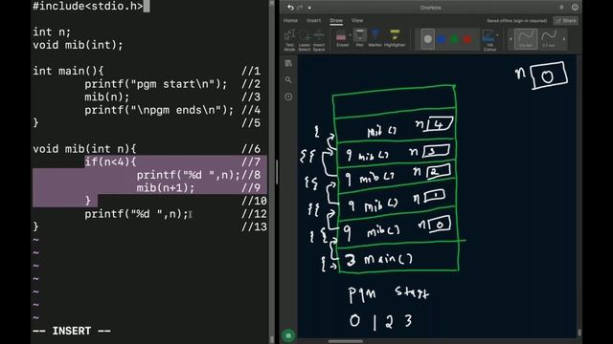Select the Draw tab in OneNote
This screenshot has height=344, width=613.
(336, 20)
